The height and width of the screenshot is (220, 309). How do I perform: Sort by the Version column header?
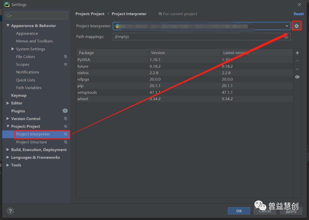(185, 53)
